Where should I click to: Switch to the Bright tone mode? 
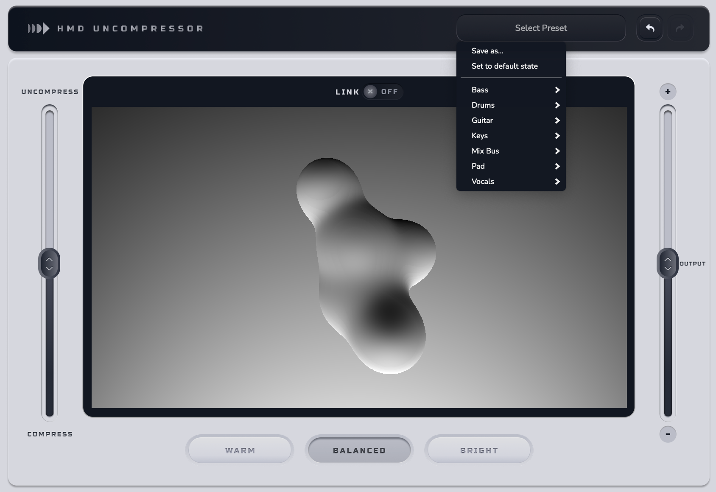(478, 450)
